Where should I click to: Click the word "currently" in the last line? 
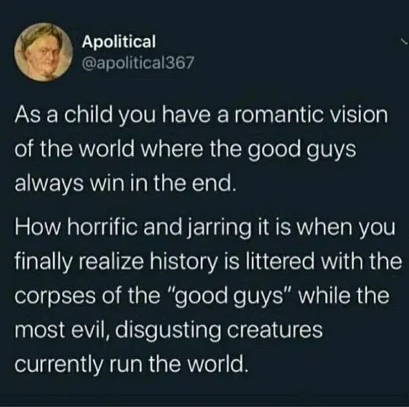click(x=59, y=365)
